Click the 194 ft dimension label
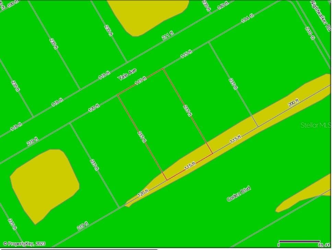 [247, 18]
